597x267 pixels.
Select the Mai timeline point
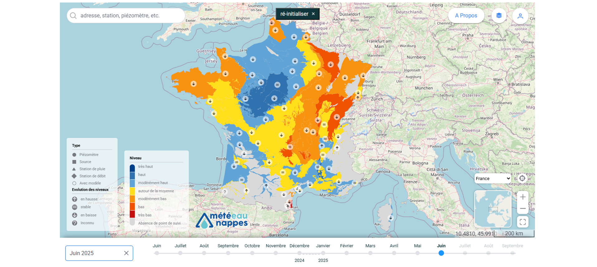point(417,253)
